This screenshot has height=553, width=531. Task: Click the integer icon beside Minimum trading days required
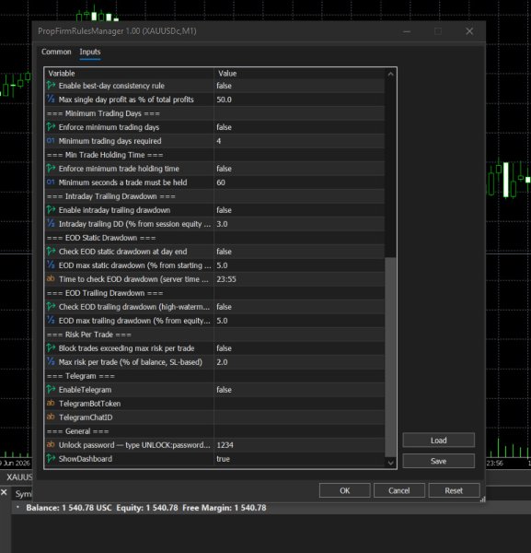[51, 141]
